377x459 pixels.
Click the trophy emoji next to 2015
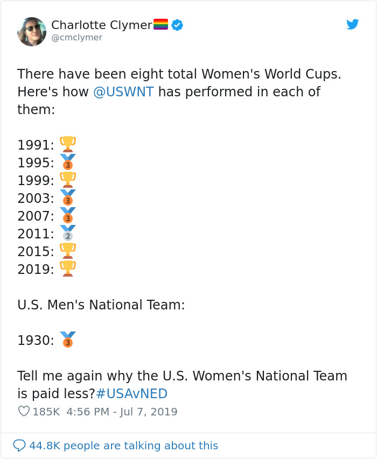click(67, 250)
